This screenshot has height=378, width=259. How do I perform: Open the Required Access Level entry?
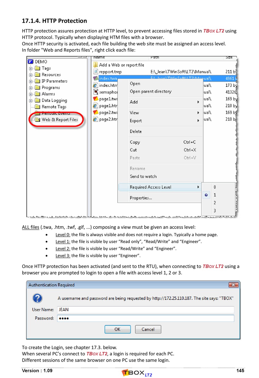[160, 187]
